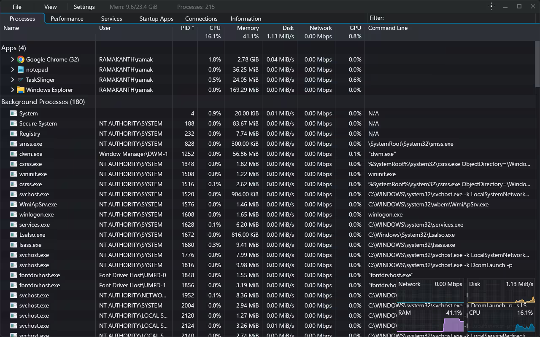Select the Background Processes (180) header
Viewport: 540px width, 337px height.
pyautogui.click(x=43, y=102)
